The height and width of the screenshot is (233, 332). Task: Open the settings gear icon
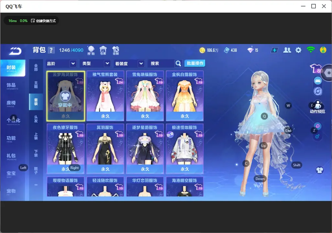(x=298, y=50)
